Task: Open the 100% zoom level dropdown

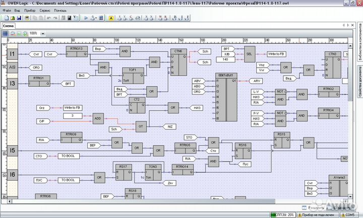Action: click(43, 33)
